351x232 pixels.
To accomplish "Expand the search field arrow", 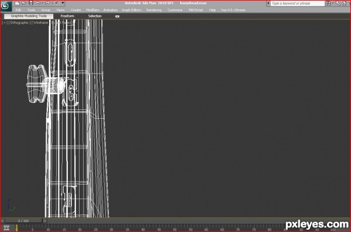I will [x=268, y=4].
